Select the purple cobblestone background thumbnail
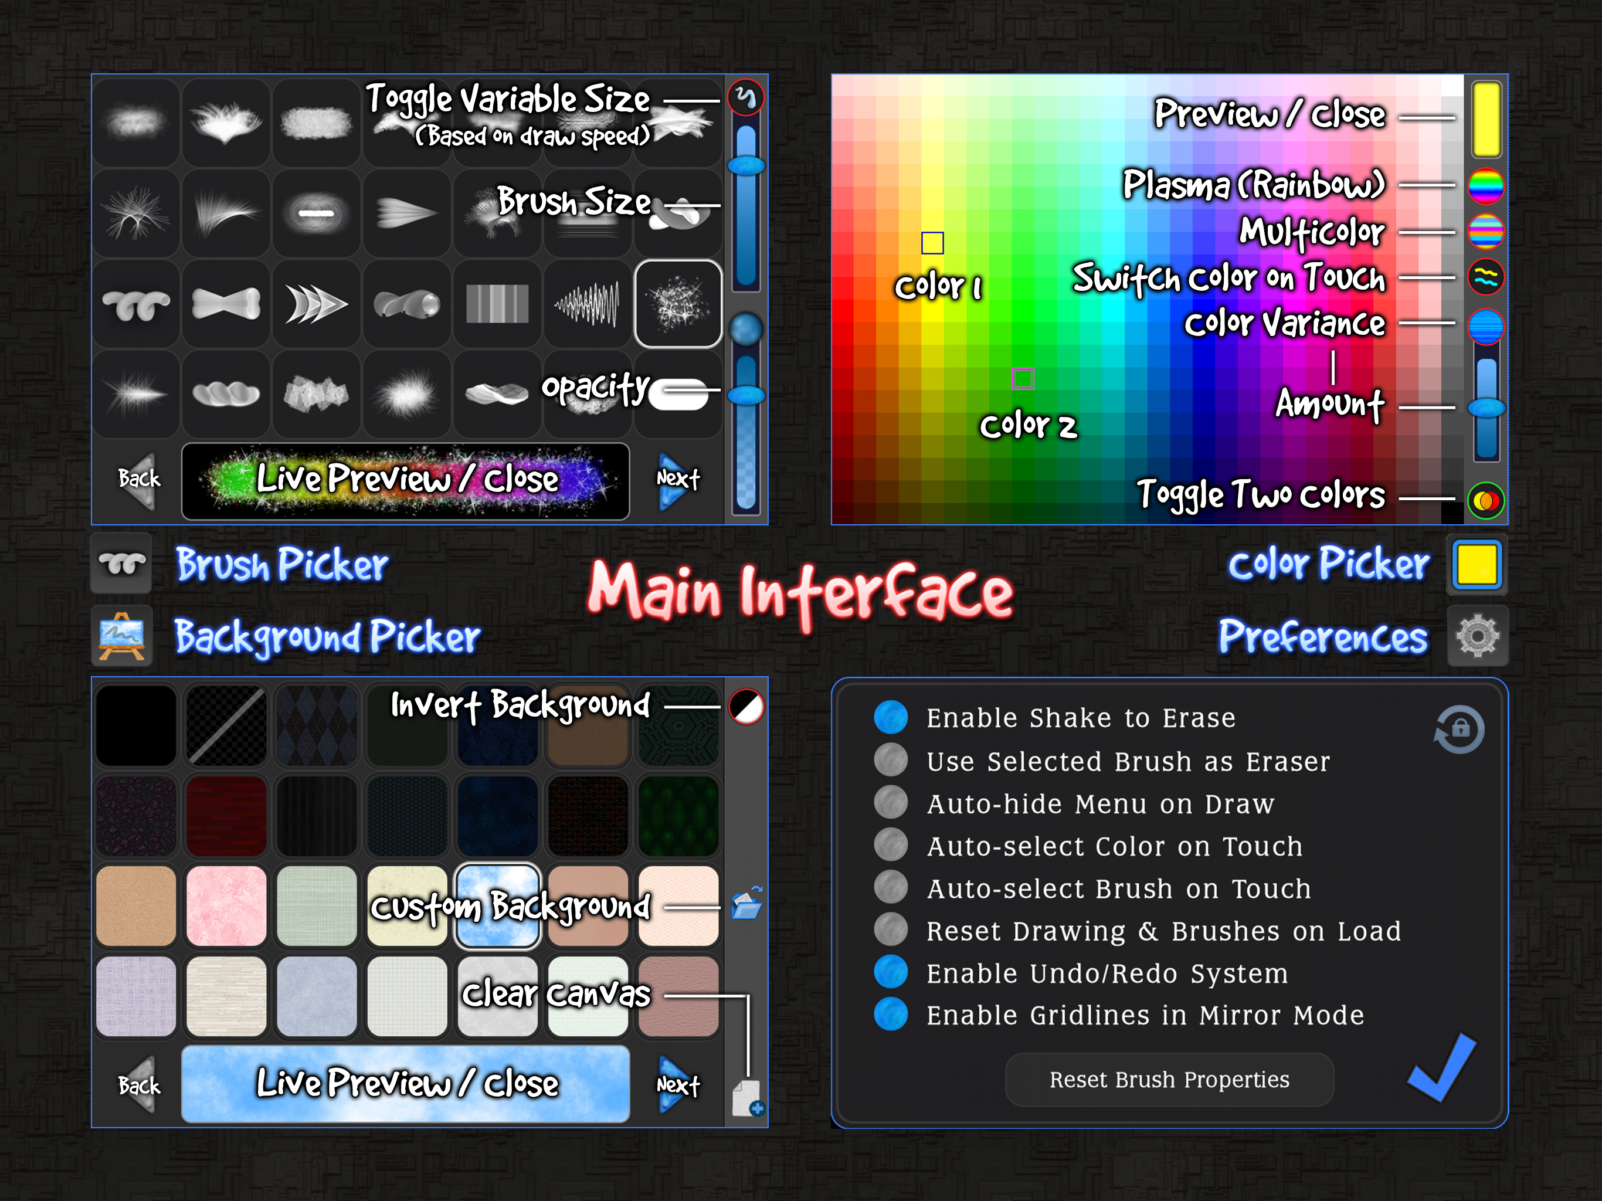The height and width of the screenshot is (1201, 1602). pos(136,816)
